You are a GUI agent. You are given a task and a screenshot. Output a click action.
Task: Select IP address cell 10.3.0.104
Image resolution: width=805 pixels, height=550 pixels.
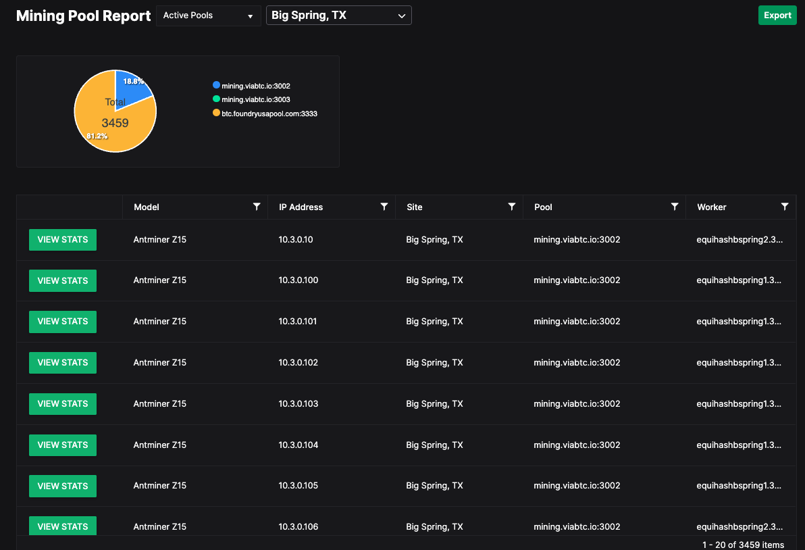point(298,445)
